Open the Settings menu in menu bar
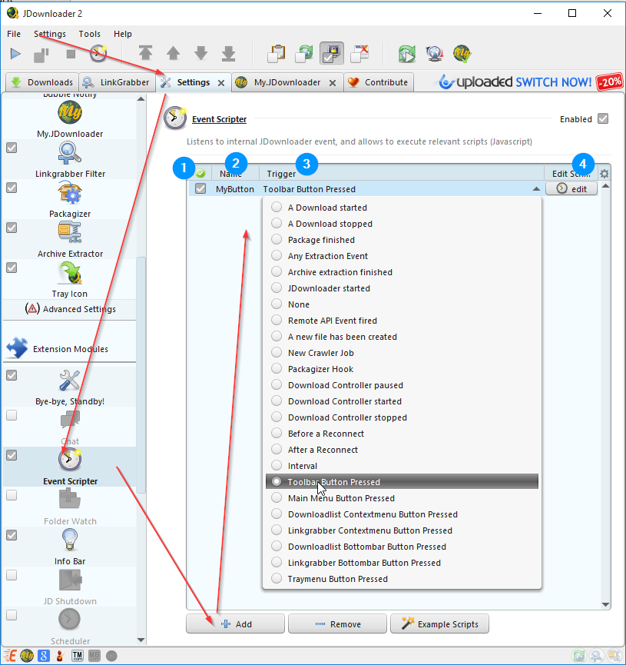The height and width of the screenshot is (665, 626). (x=50, y=34)
